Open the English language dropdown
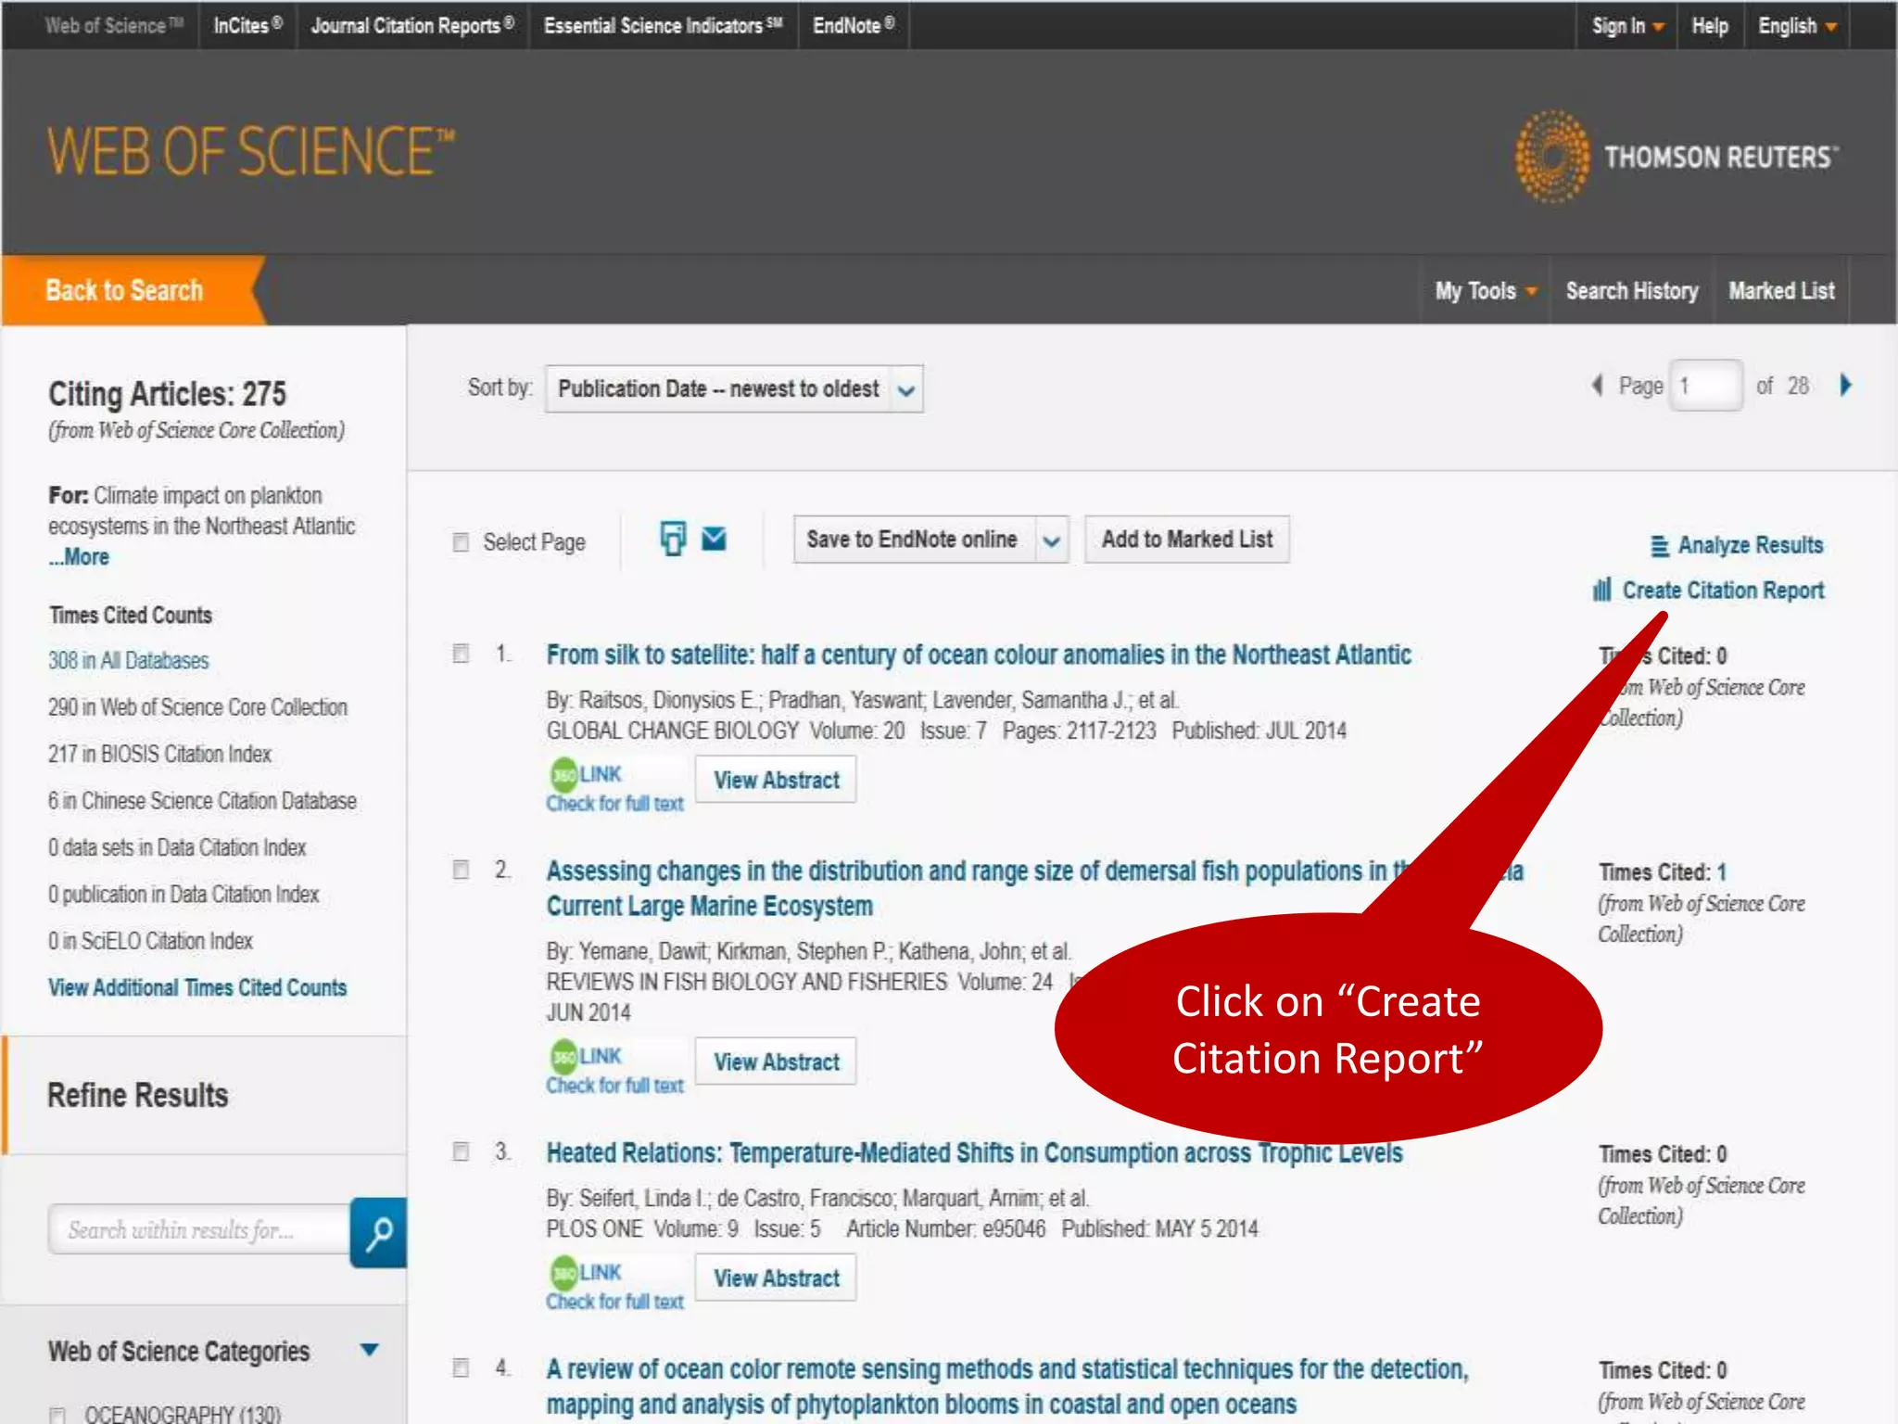The height and width of the screenshot is (1424, 1898). [x=1797, y=26]
